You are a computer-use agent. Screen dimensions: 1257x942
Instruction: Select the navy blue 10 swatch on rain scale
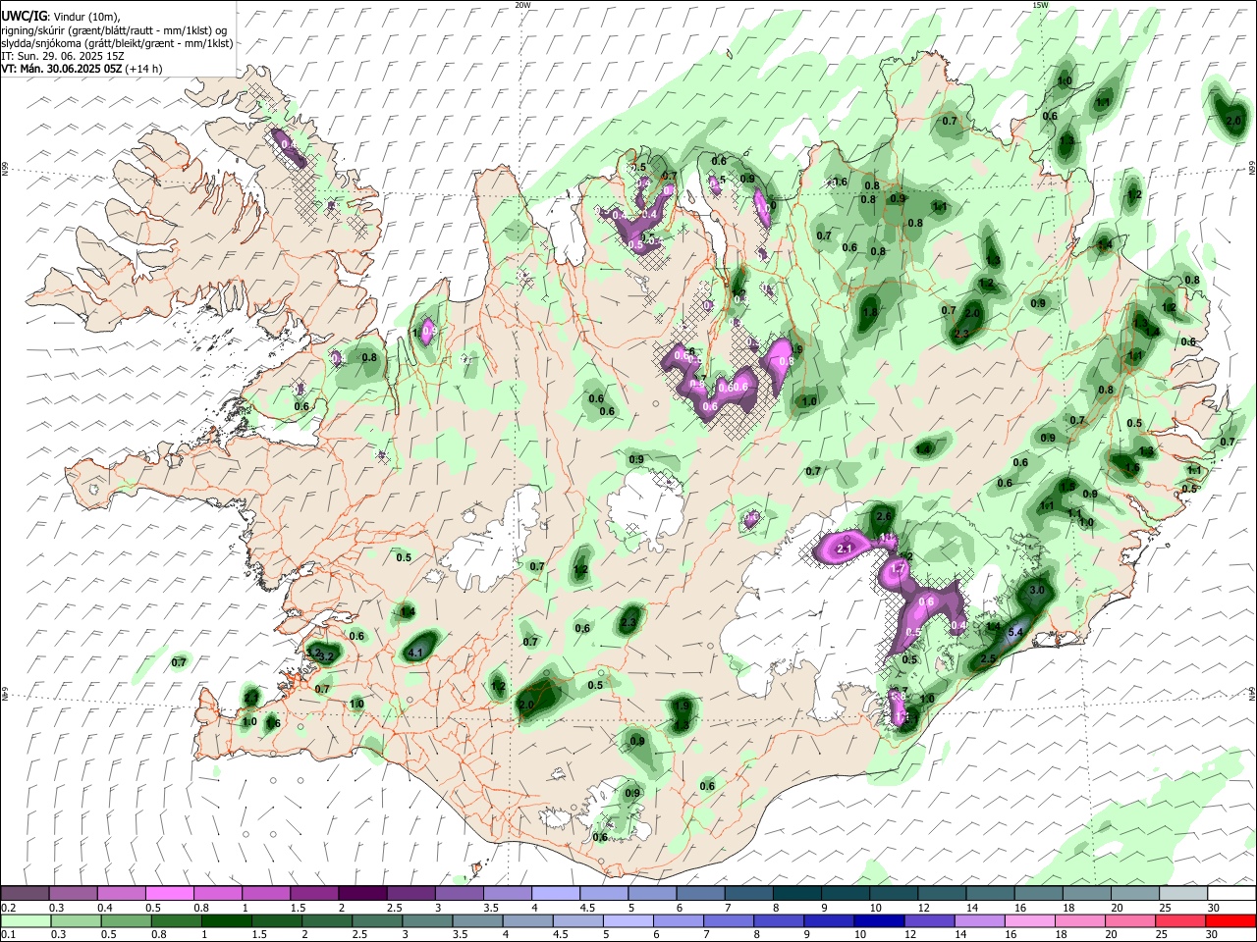pos(878,921)
